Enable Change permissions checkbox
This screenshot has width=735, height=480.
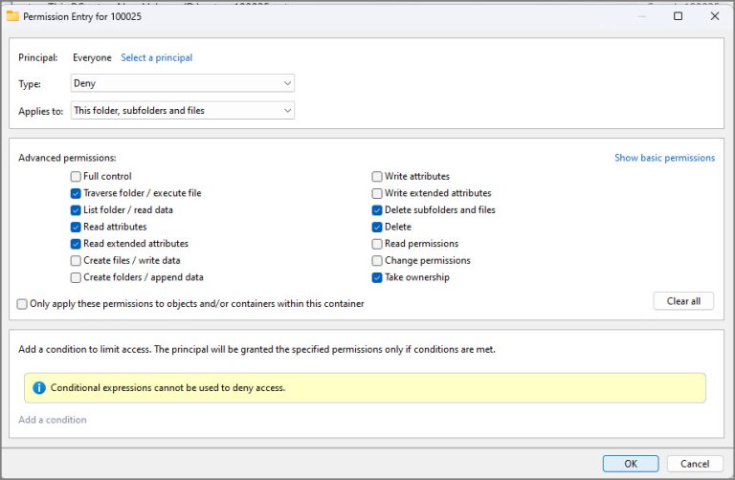(x=377, y=260)
